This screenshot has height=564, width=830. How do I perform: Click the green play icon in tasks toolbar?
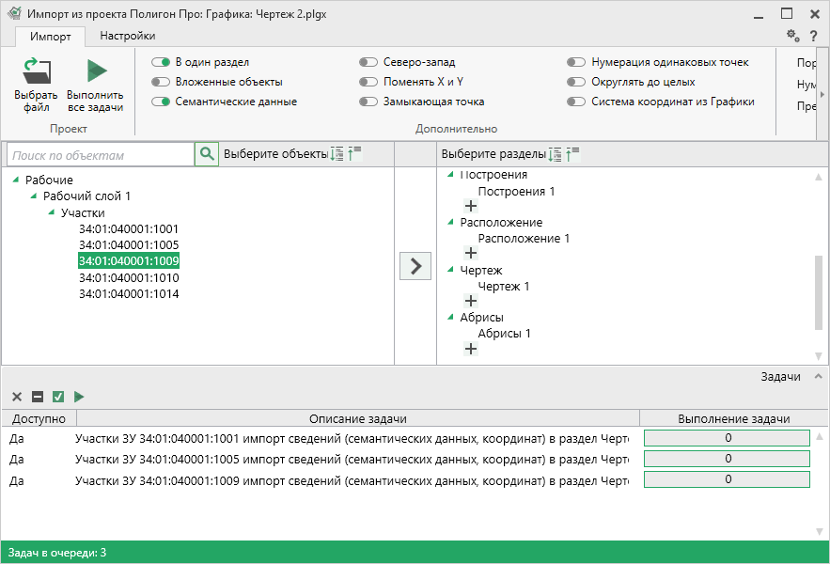click(x=79, y=397)
